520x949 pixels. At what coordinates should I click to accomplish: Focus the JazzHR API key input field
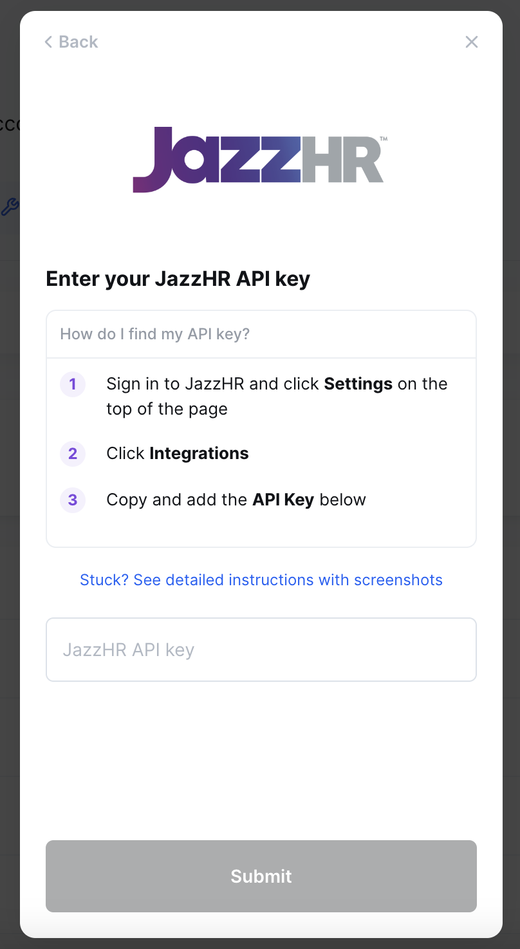click(261, 650)
